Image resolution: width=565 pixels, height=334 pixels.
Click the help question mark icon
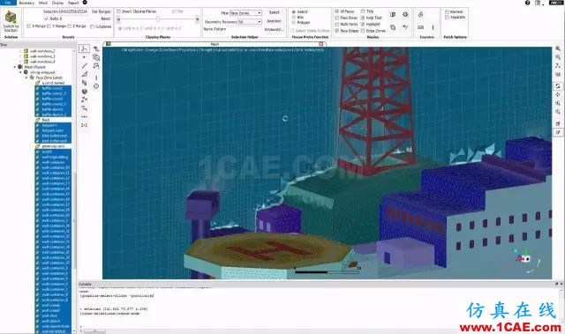click(x=527, y=3)
